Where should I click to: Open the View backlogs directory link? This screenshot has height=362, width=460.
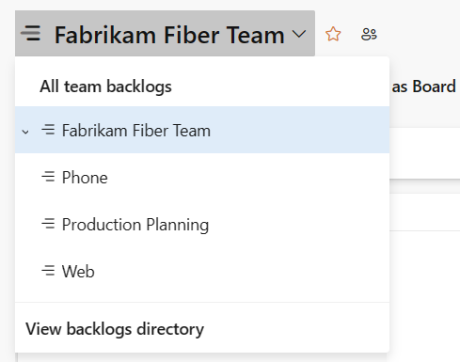tap(115, 329)
